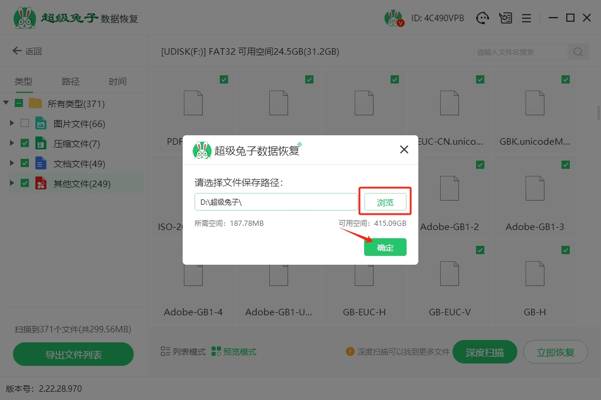Click the magnifier search icon
Image resolution: width=601 pixels, height=400 pixels.
click(578, 52)
